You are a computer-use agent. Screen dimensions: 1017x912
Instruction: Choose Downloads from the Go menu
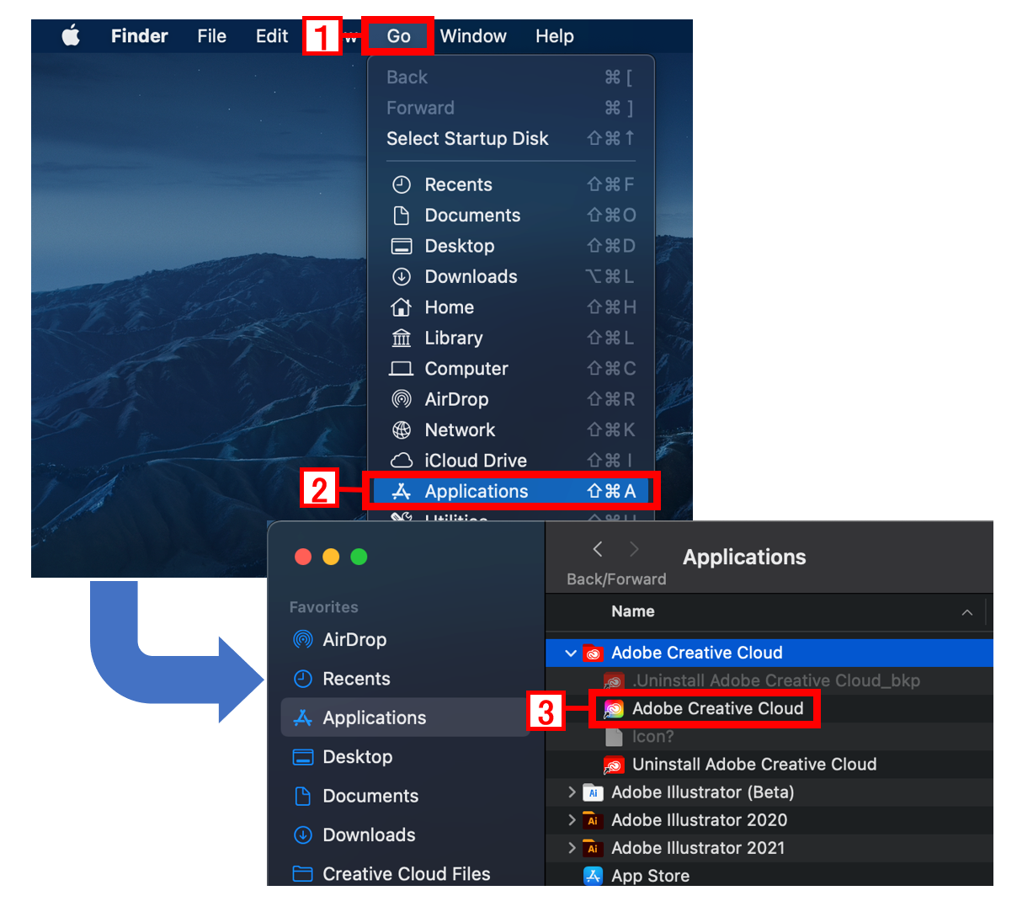[x=511, y=276]
